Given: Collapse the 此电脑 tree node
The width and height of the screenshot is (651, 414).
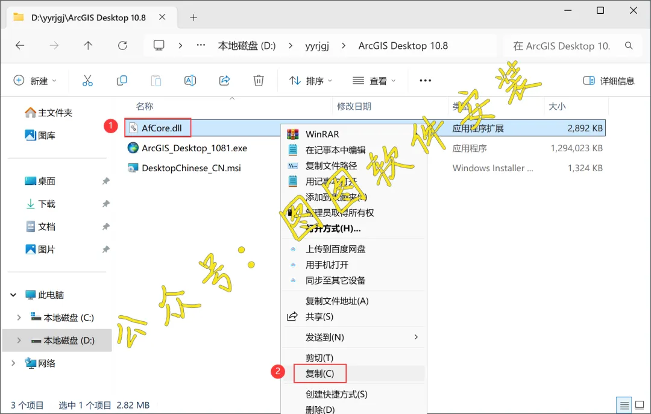Looking at the screenshot, I should [x=13, y=295].
